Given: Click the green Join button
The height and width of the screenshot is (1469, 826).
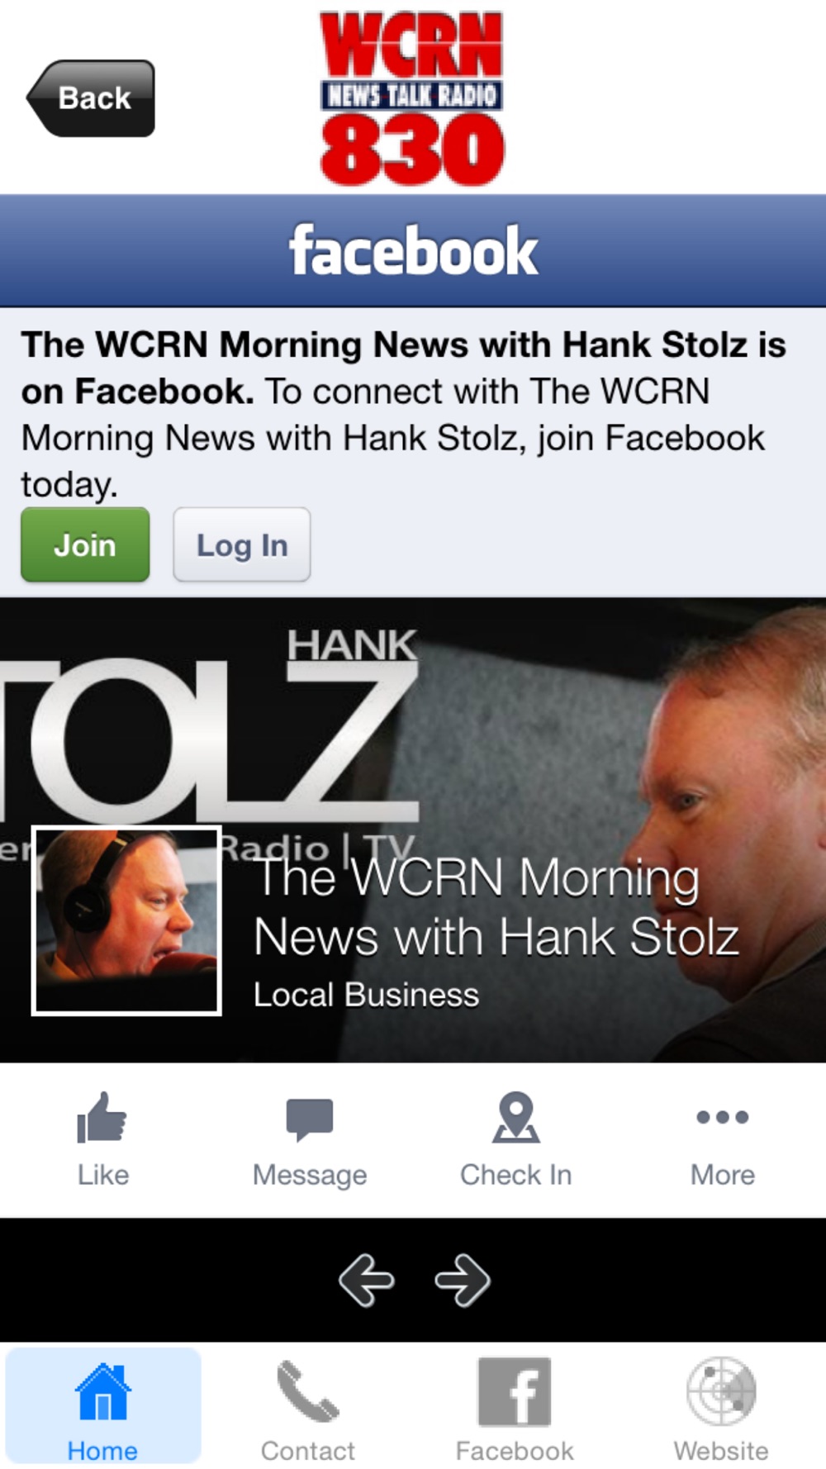Looking at the screenshot, I should pos(85,545).
